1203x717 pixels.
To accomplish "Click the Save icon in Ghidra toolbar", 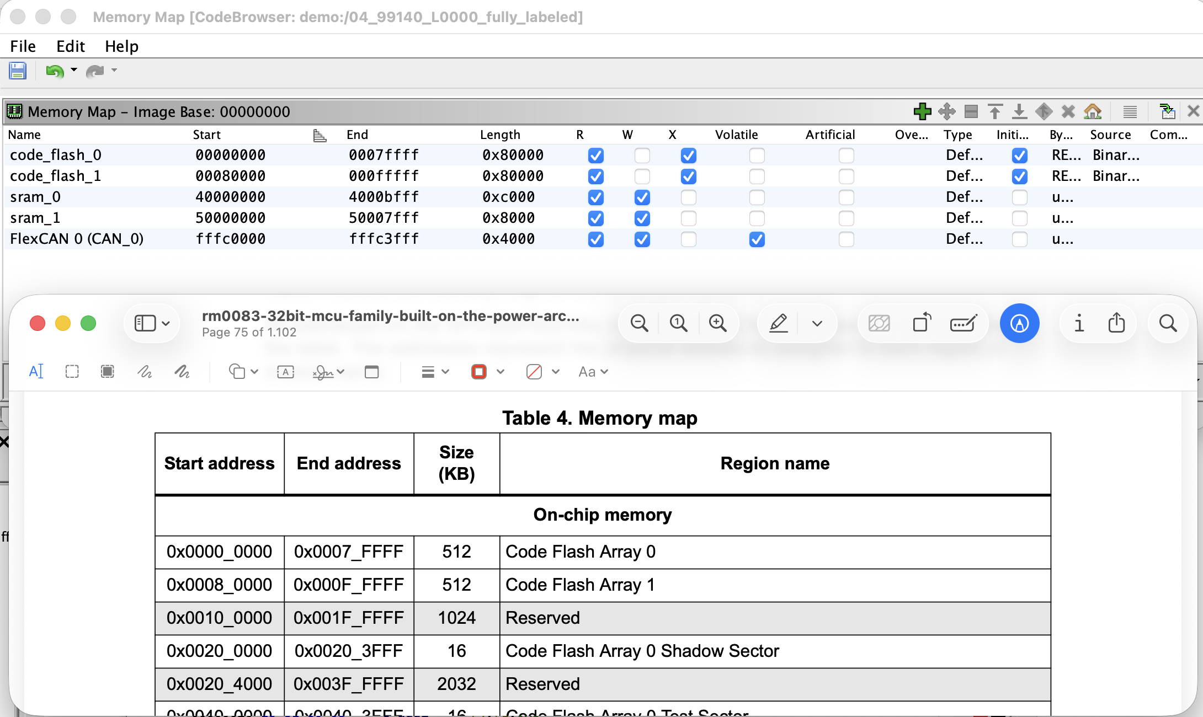I will 18,71.
